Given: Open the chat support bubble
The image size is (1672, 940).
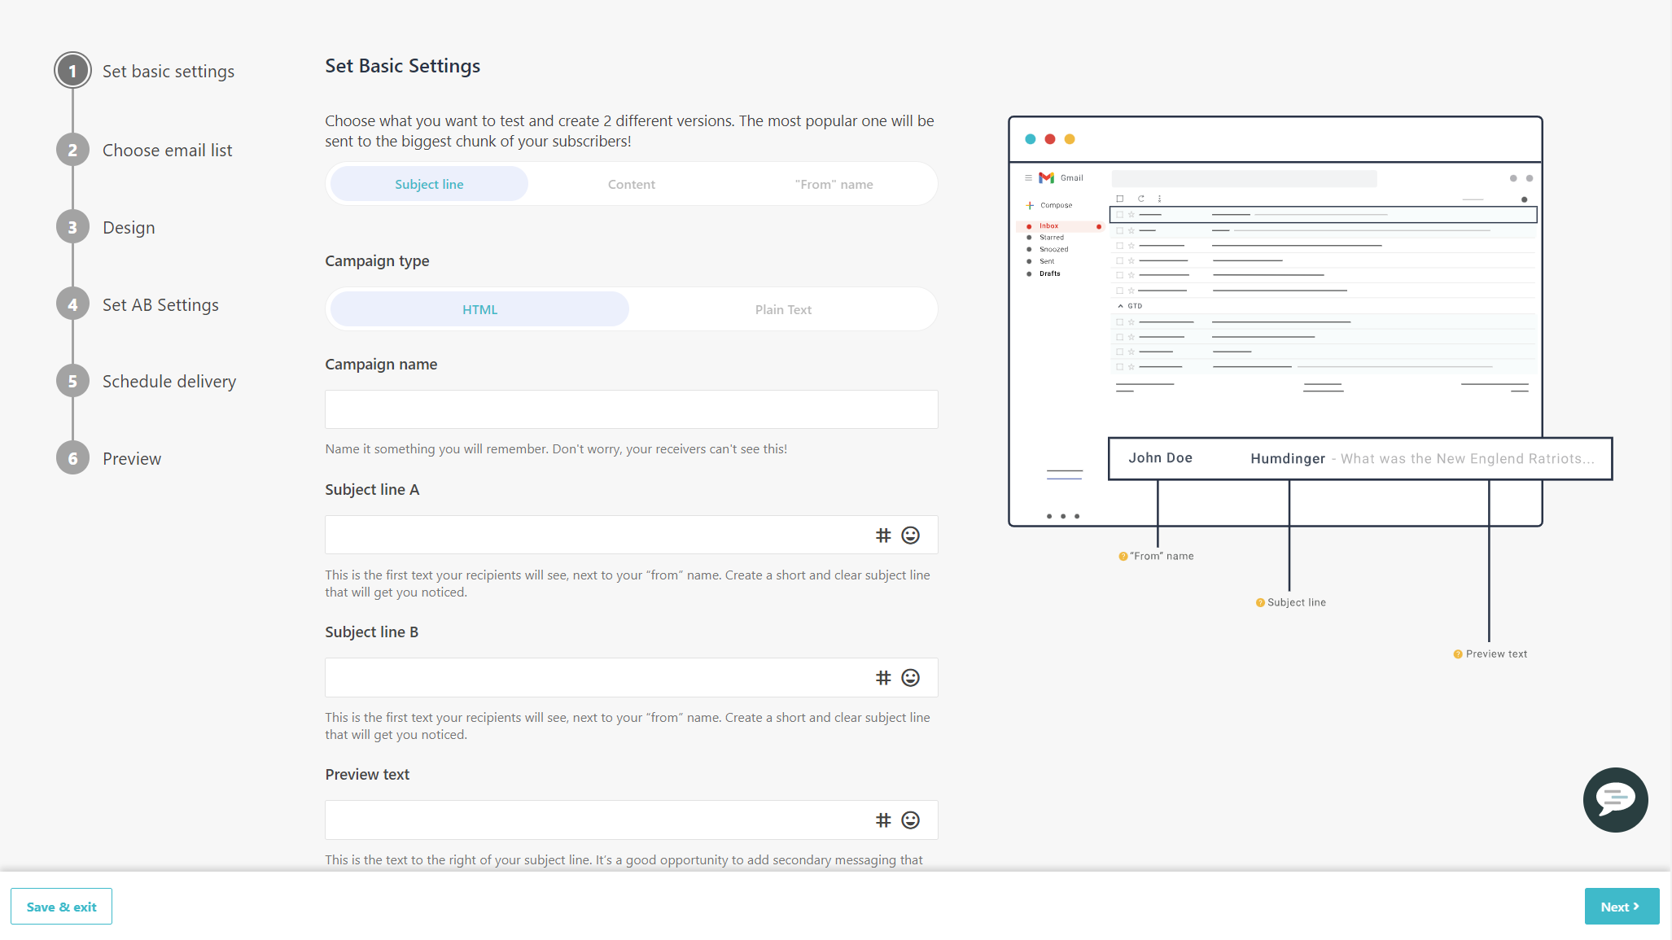Looking at the screenshot, I should coord(1615,800).
